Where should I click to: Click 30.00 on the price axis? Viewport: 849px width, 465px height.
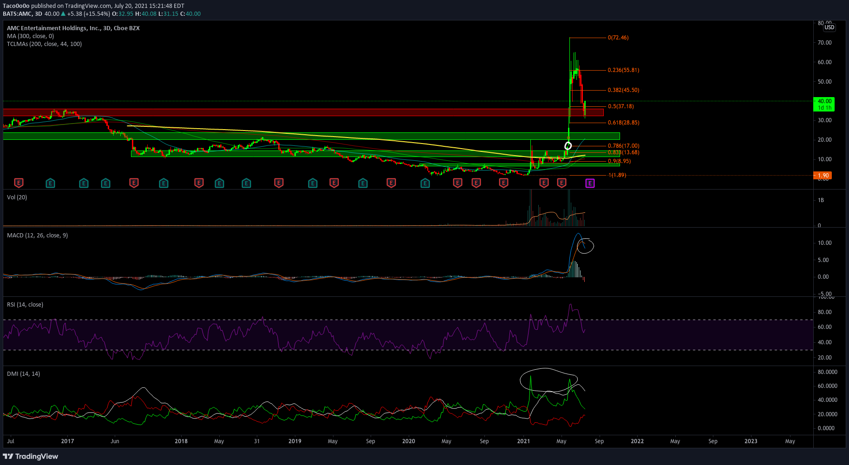coord(825,120)
